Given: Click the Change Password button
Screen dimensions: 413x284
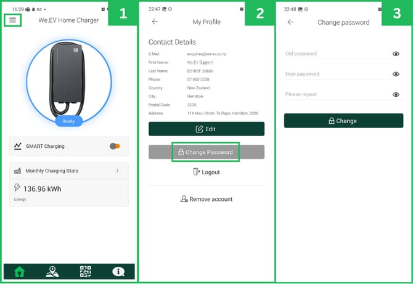Looking at the screenshot, I should [206, 152].
